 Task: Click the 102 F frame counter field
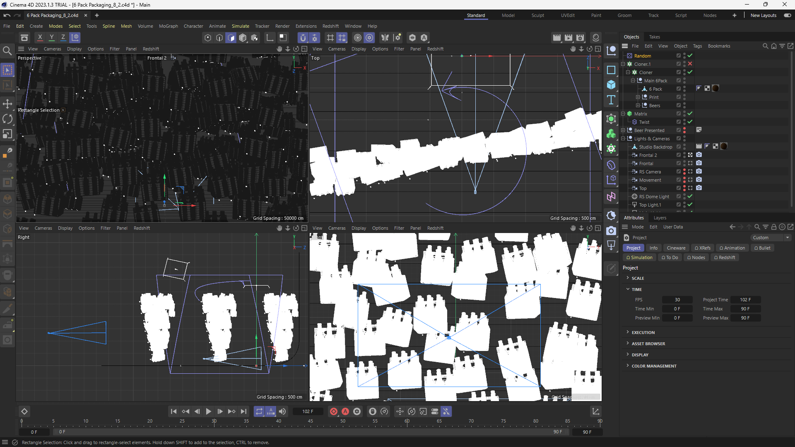(308, 411)
